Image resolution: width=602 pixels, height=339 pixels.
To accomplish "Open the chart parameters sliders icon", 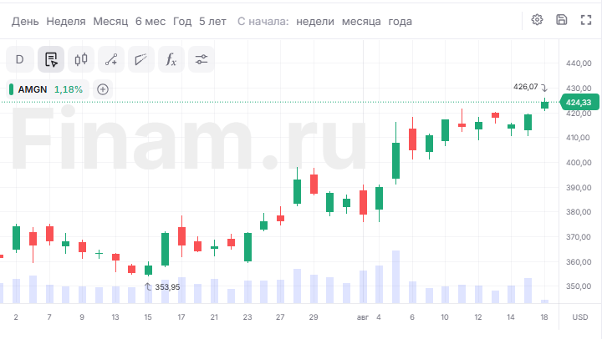I will [x=202, y=59].
